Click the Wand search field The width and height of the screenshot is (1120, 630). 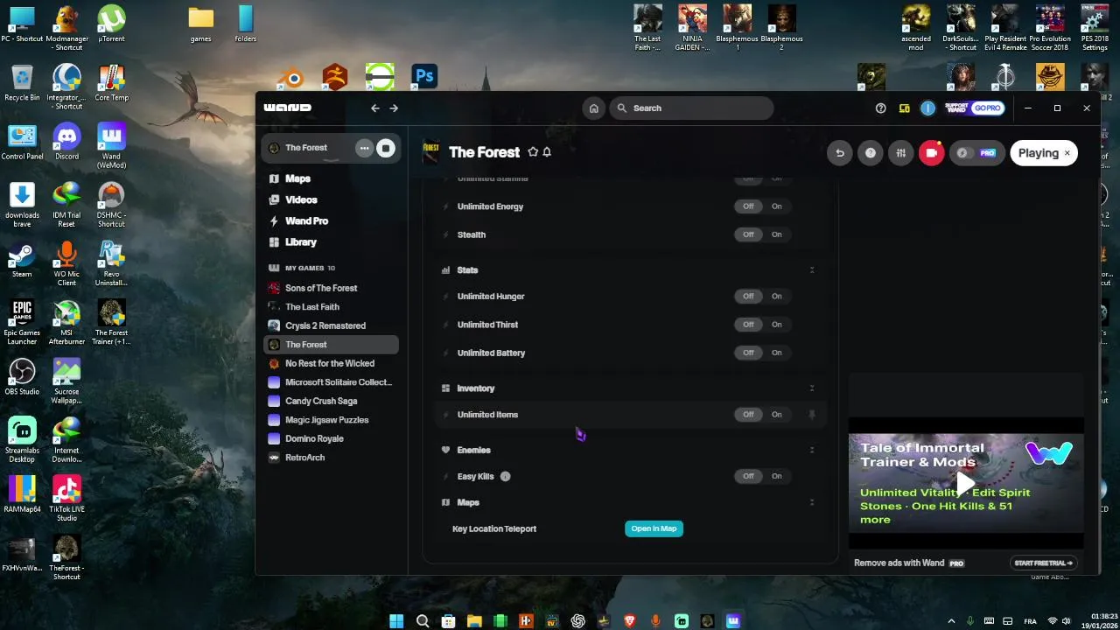691,108
